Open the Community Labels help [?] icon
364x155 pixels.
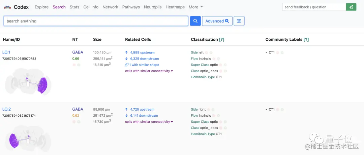[306, 39]
